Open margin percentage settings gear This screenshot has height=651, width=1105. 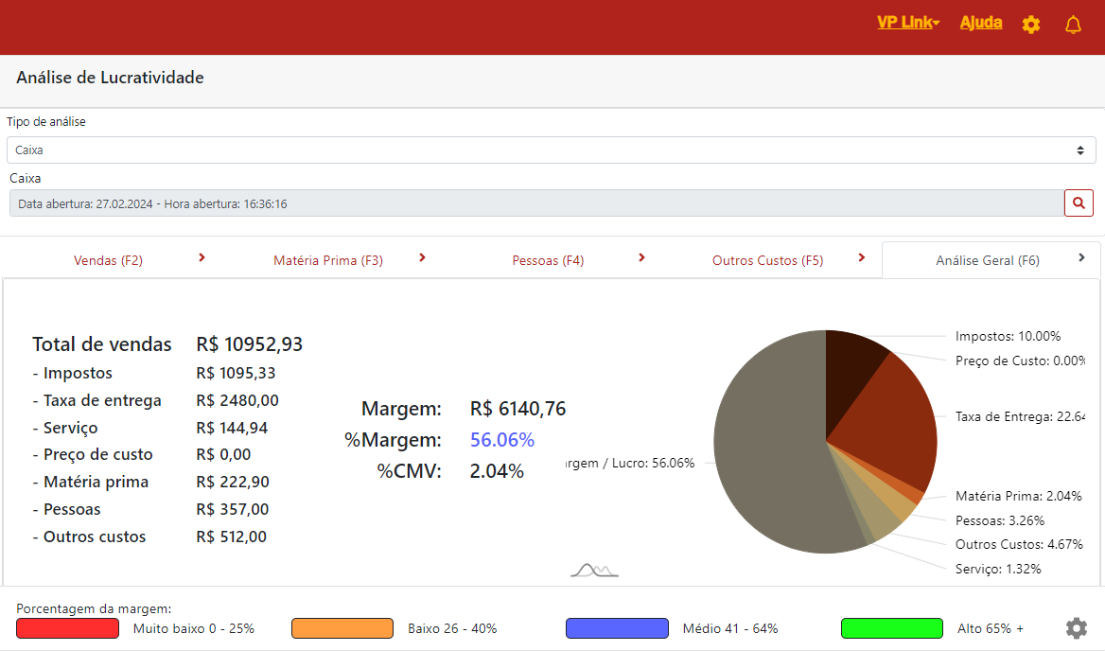(1076, 628)
